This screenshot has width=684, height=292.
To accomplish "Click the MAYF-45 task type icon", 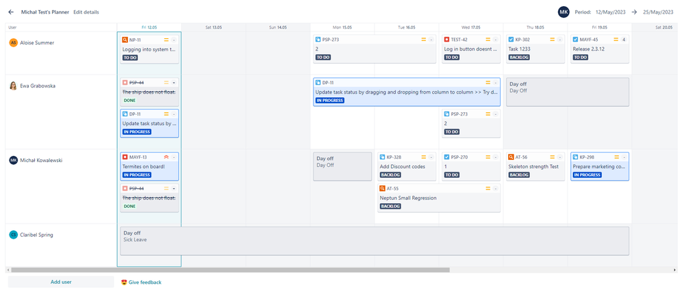I will [575, 40].
